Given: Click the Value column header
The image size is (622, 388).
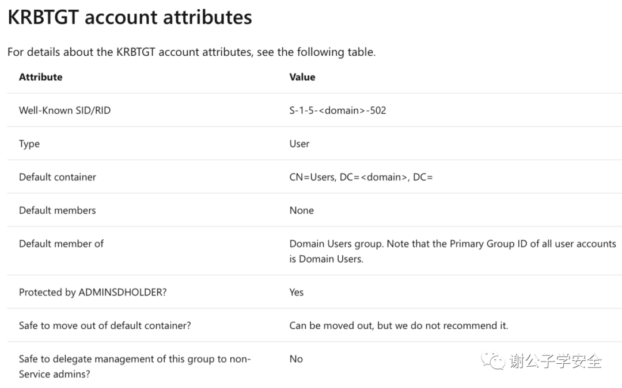Looking at the screenshot, I should pyautogui.click(x=302, y=77).
